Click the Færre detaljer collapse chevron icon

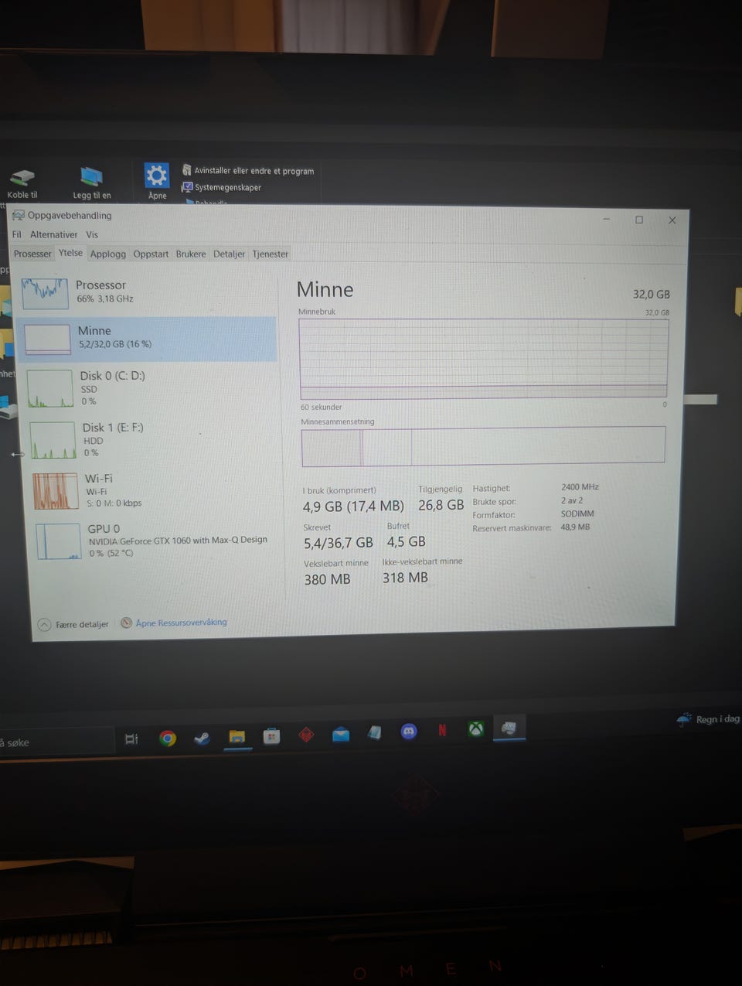[x=45, y=625]
